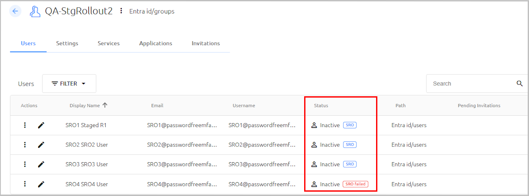
Task: Edit the SRO1 Staged R1 user
Action: [x=41, y=125]
